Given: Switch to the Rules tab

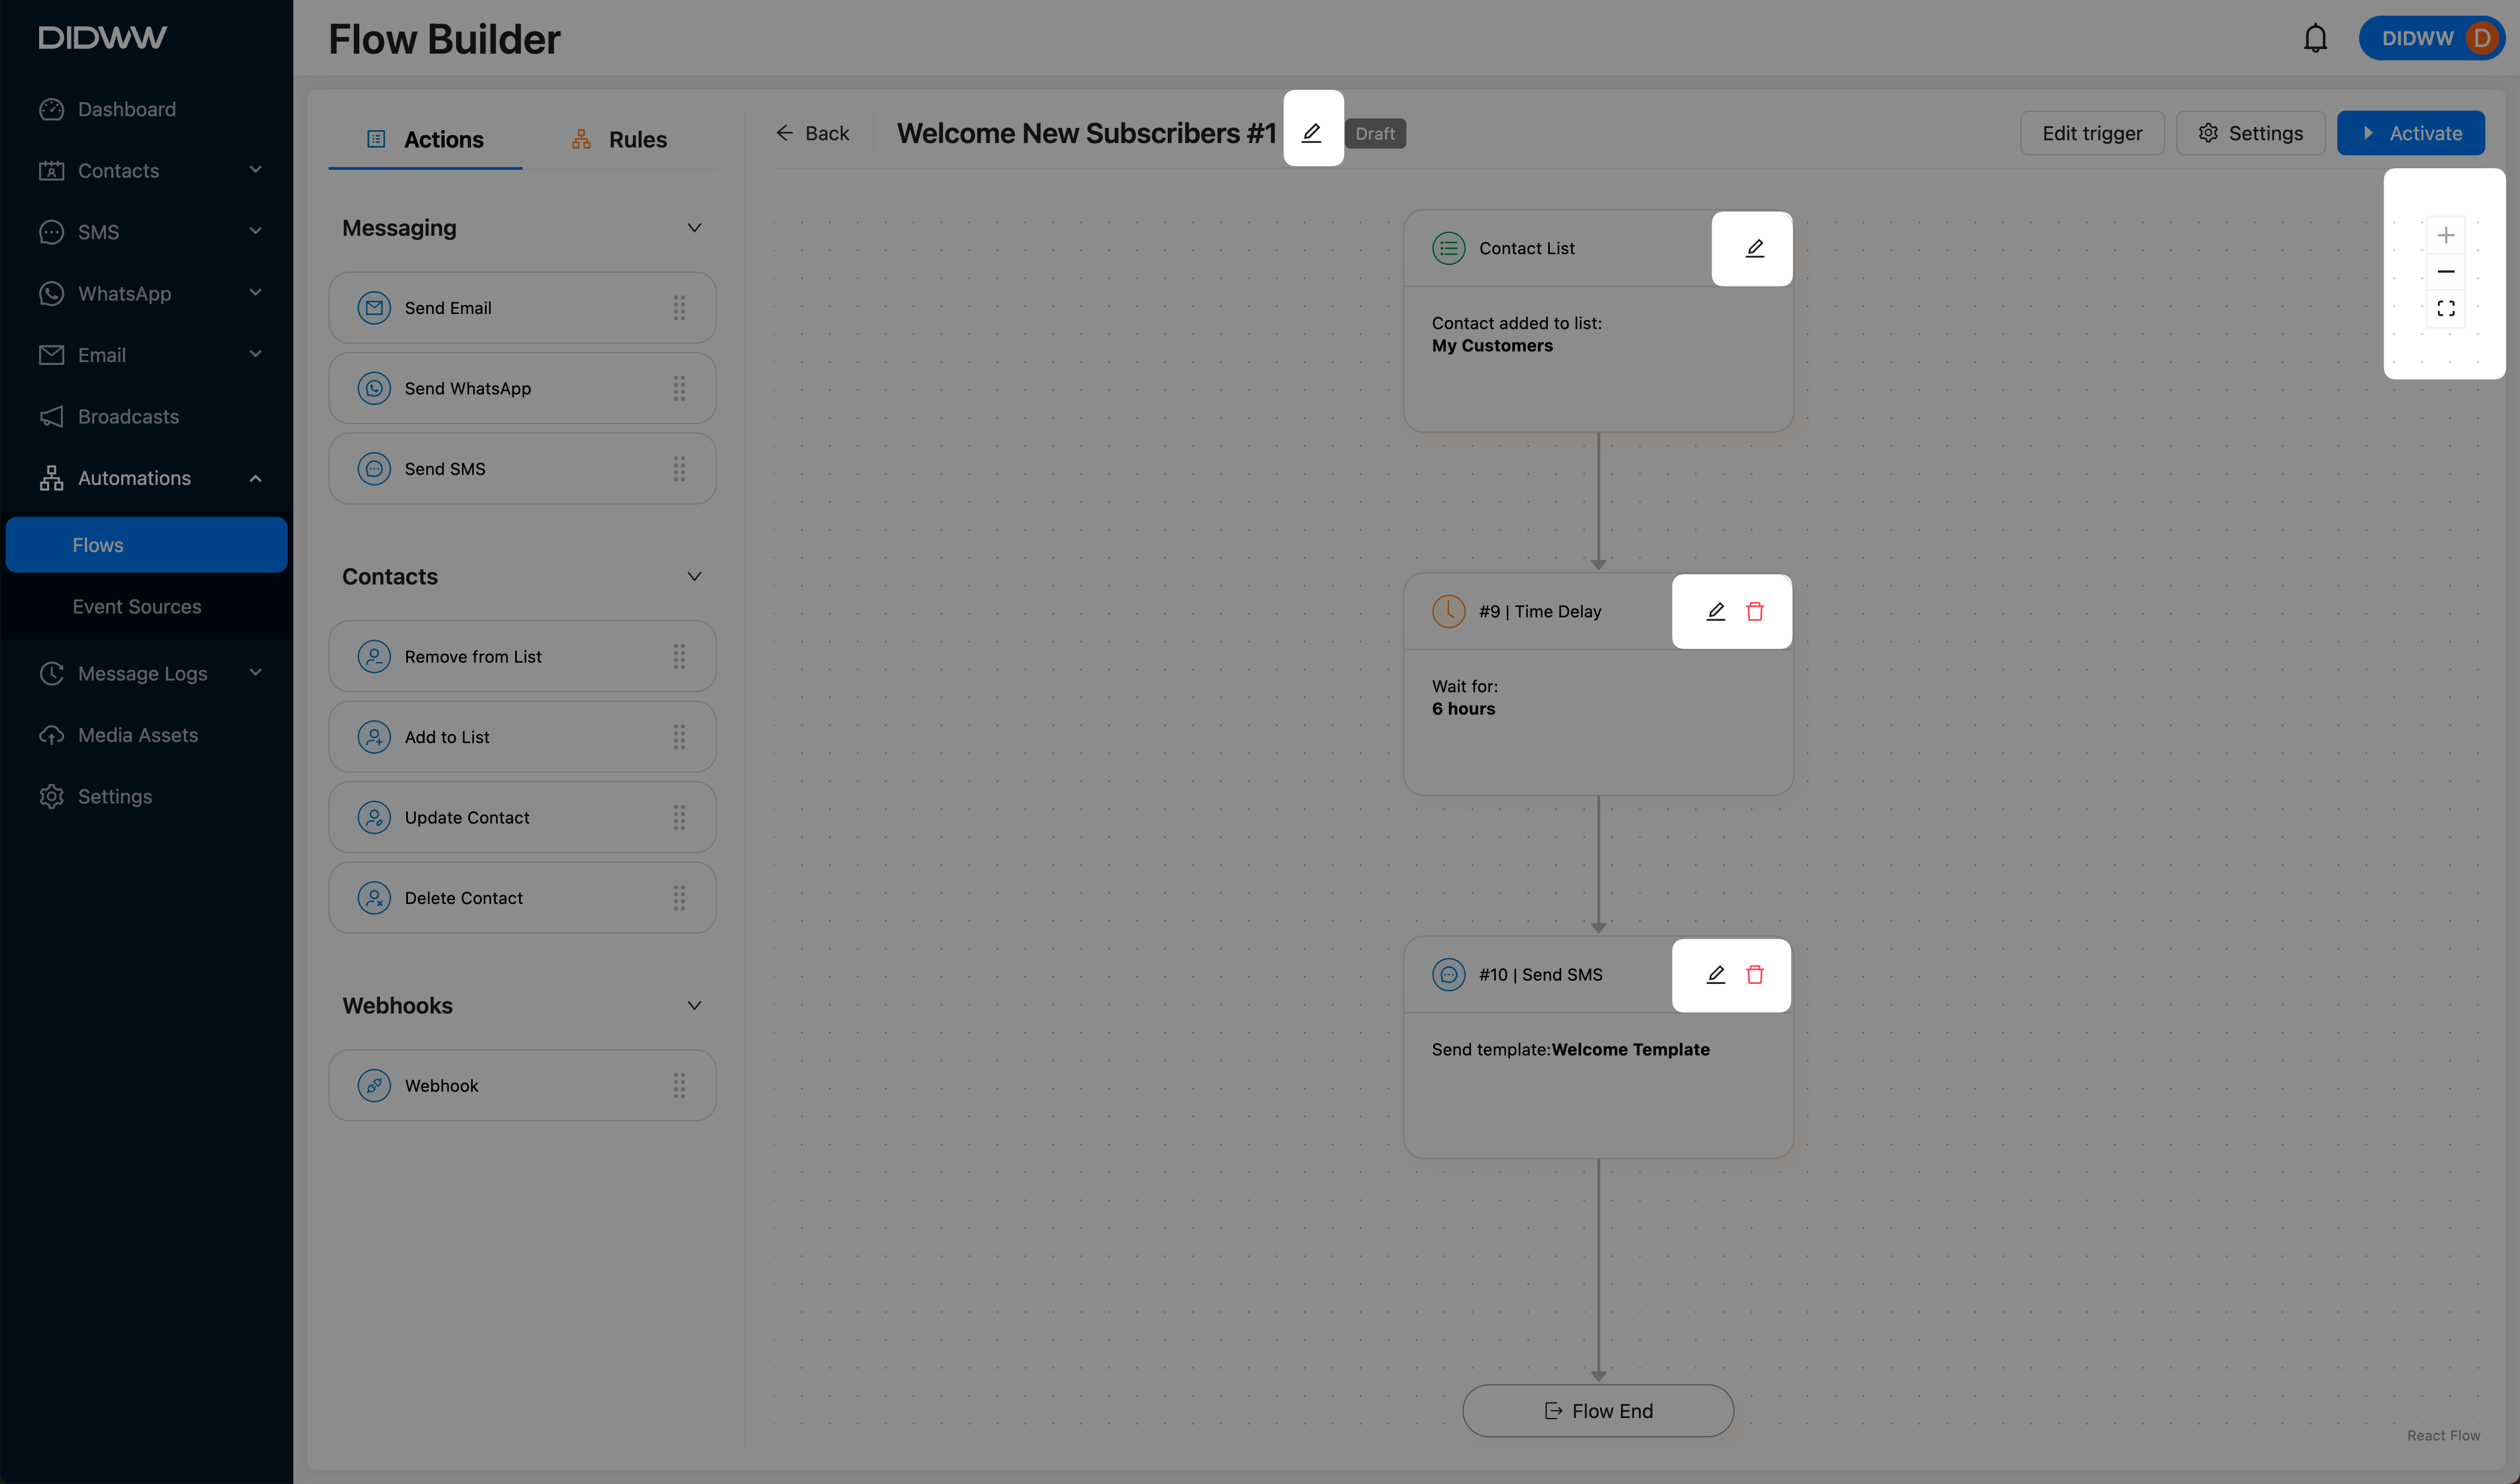Looking at the screenshot, I should tap(619, 139).
